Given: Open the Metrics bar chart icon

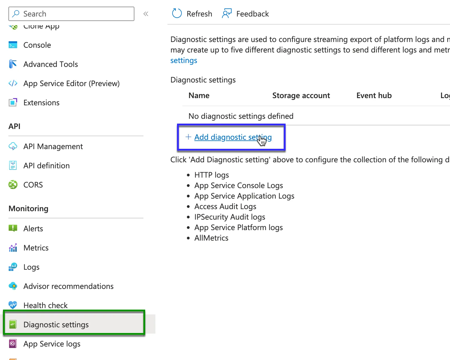Looking at the screenshot, I should (x=13, y=248).
